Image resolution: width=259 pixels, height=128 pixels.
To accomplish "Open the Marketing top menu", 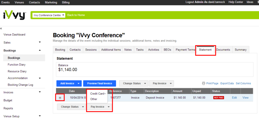I will tap(51, 2).
